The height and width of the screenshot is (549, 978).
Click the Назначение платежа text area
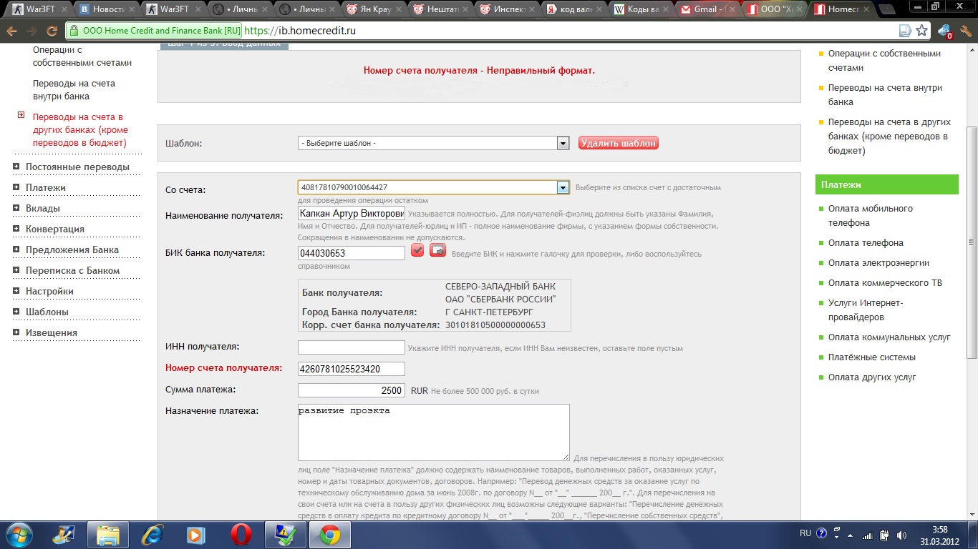click(434, 432)
